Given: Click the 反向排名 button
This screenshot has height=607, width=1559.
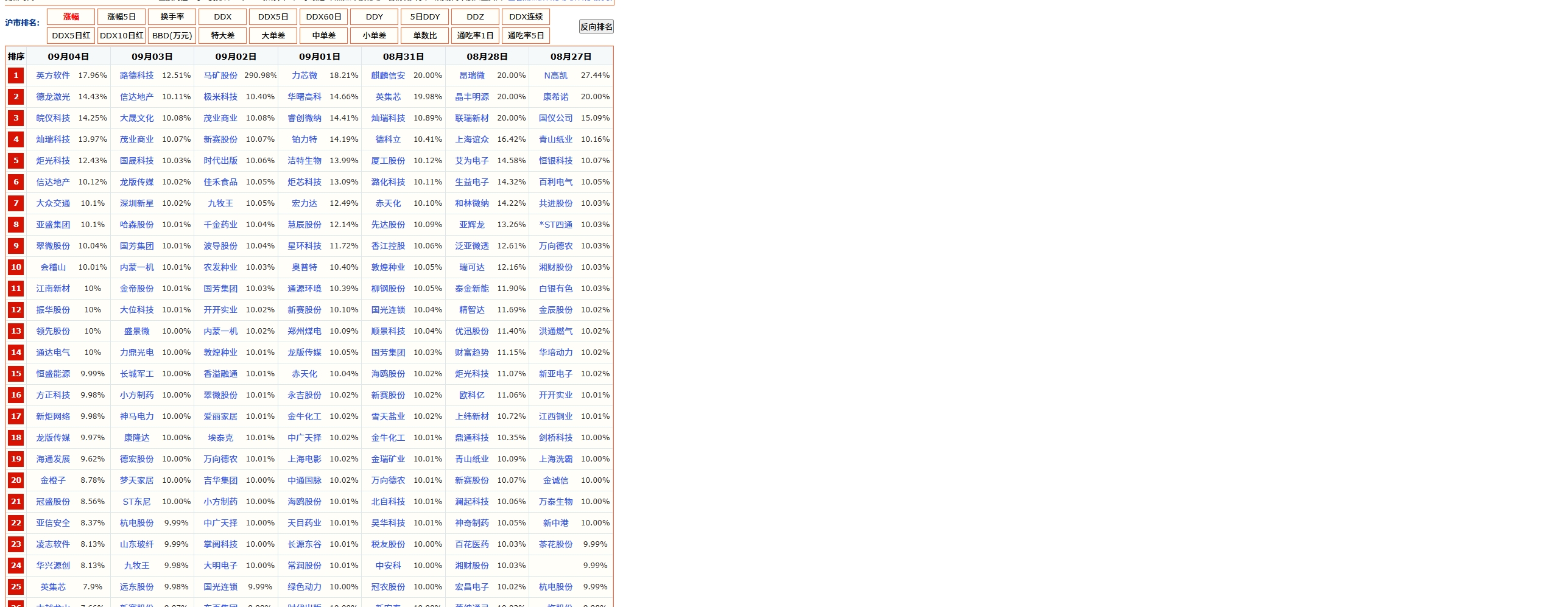Looking at the screenshot, I should click(x=596, y=27).
